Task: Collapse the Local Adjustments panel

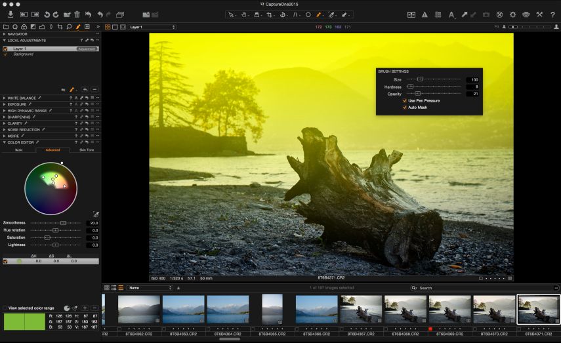Action: 5,41
